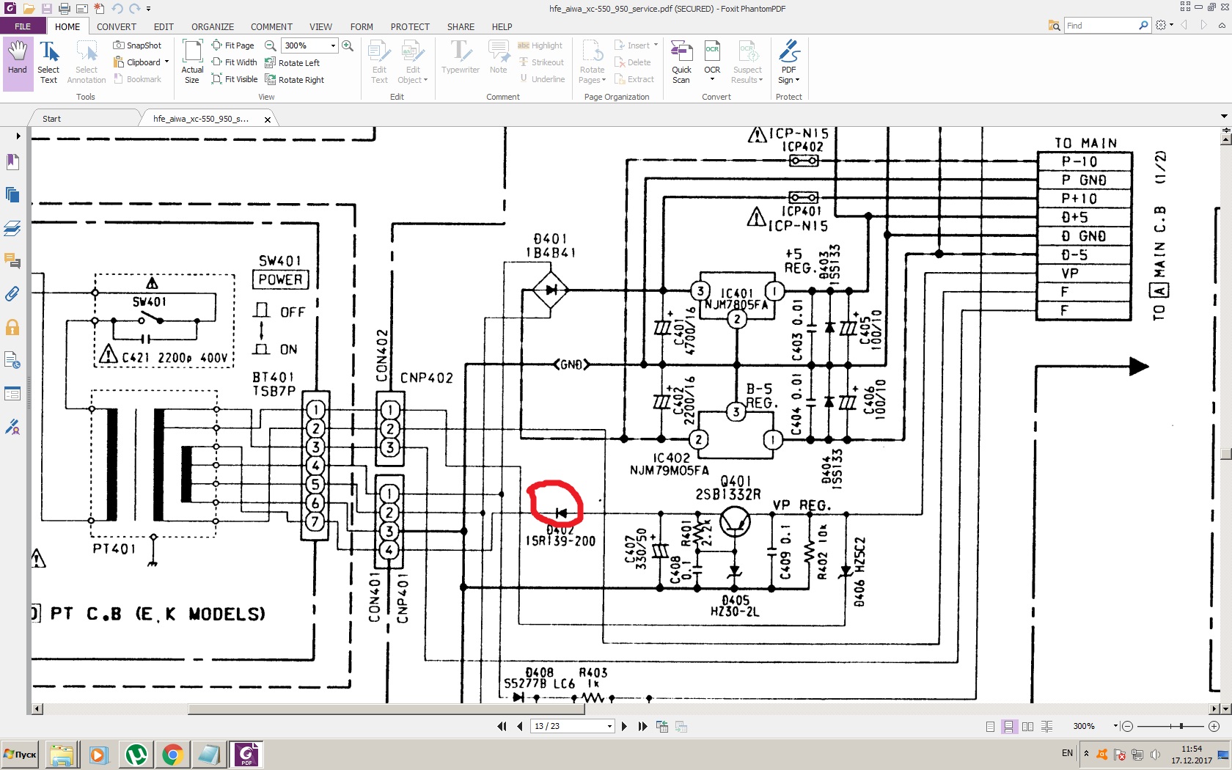Open the customize quick access dropdown
Image resolution: width=1232 pixels, height=770 pixels.
click(148, 9)
